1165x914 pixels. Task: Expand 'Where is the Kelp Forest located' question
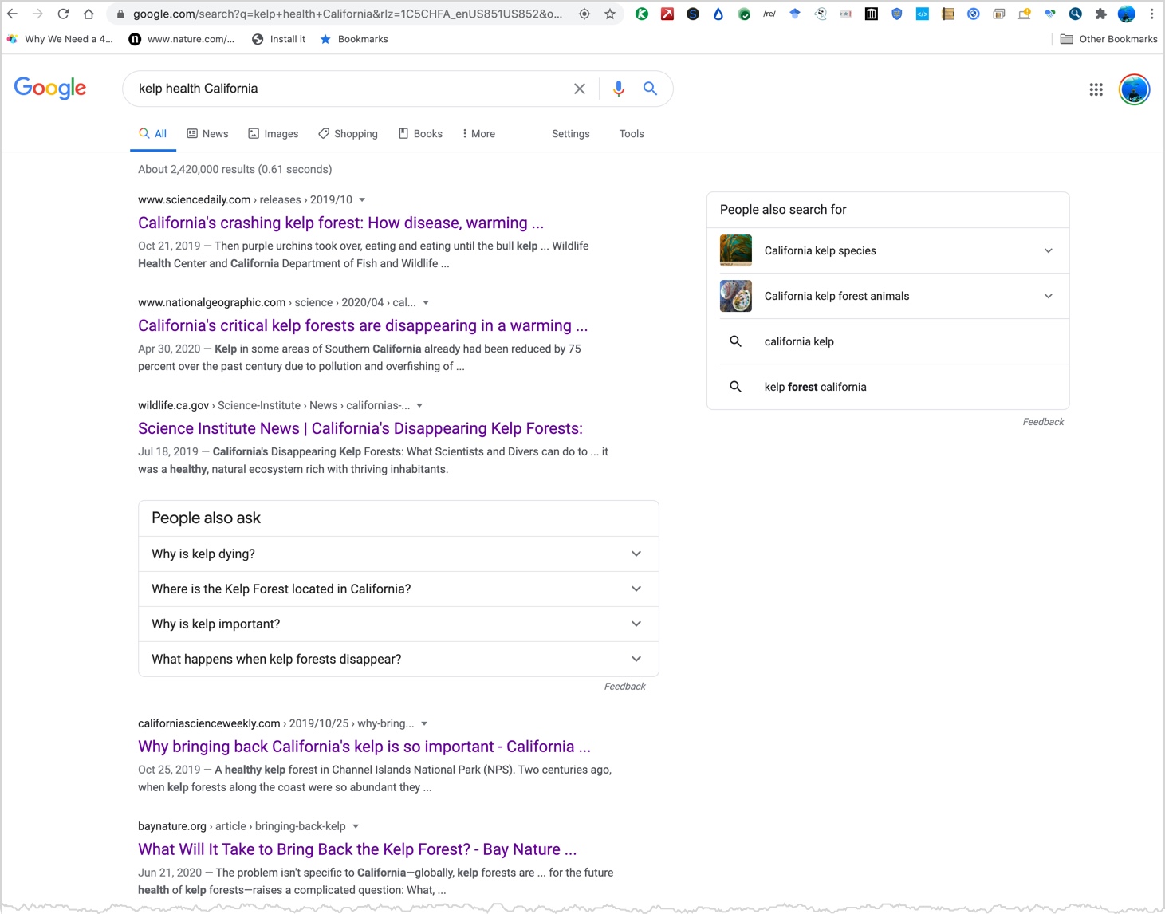tap(399, 589)
